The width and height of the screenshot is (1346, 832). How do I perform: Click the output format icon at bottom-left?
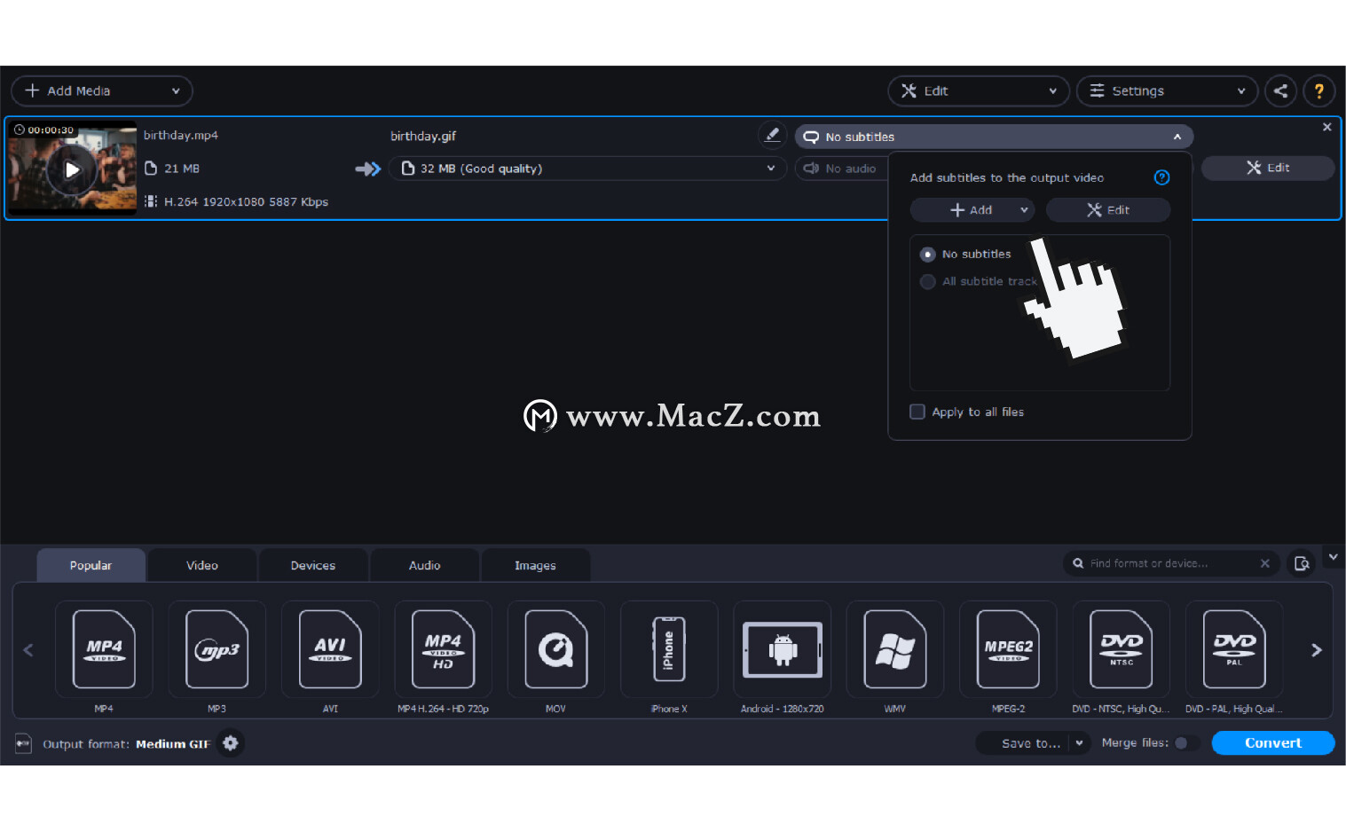pos(24,743)
